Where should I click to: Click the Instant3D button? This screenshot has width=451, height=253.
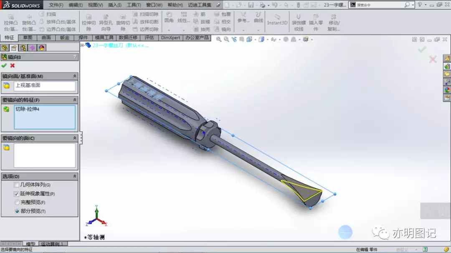pos(277,20)
